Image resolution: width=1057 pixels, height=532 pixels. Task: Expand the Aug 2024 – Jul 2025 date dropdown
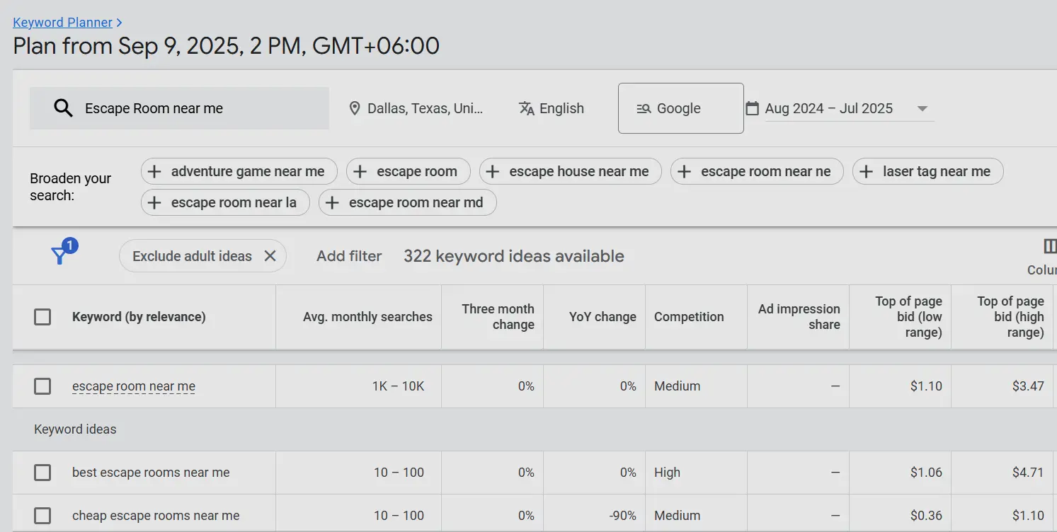(x=922, y=108)
